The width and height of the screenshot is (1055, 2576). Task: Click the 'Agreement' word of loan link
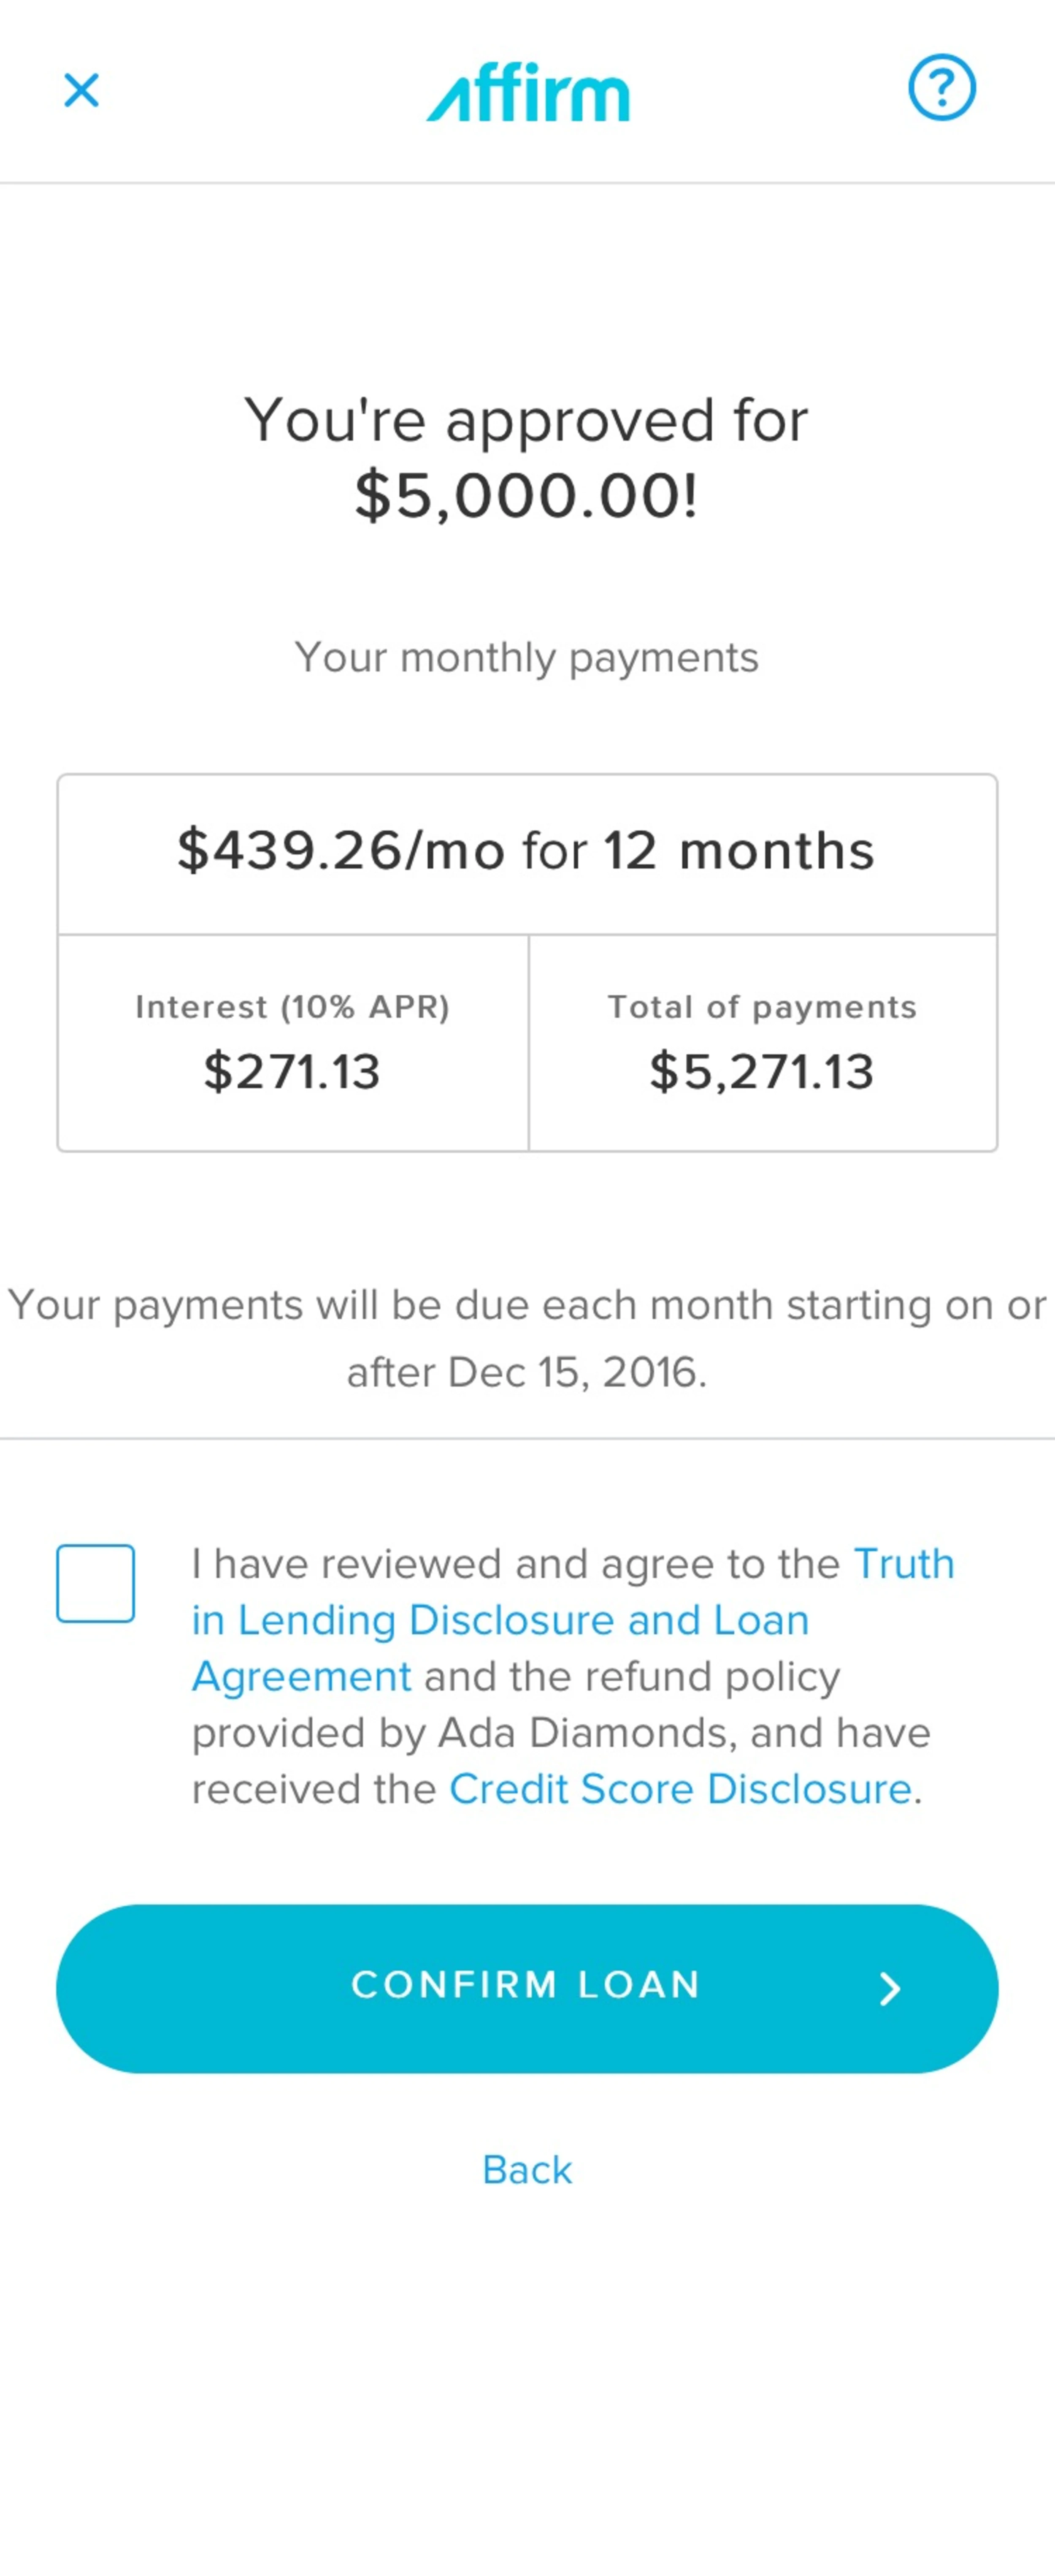[302, 1677]
